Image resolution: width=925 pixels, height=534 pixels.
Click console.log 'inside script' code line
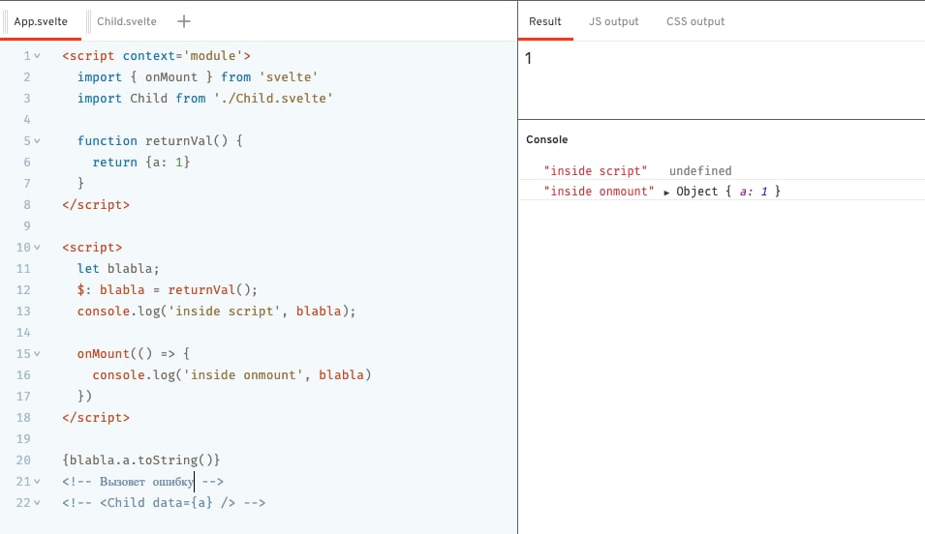(x=217, y=311)
